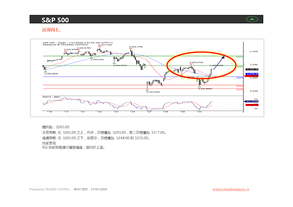Click the RSI14 - 9MA indicator label

(51, 97)
